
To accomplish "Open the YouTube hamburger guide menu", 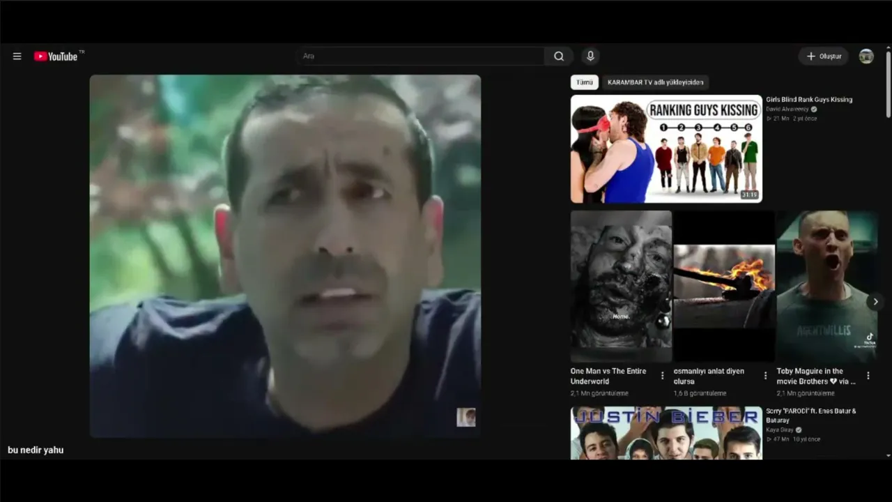I will (17, 56).
